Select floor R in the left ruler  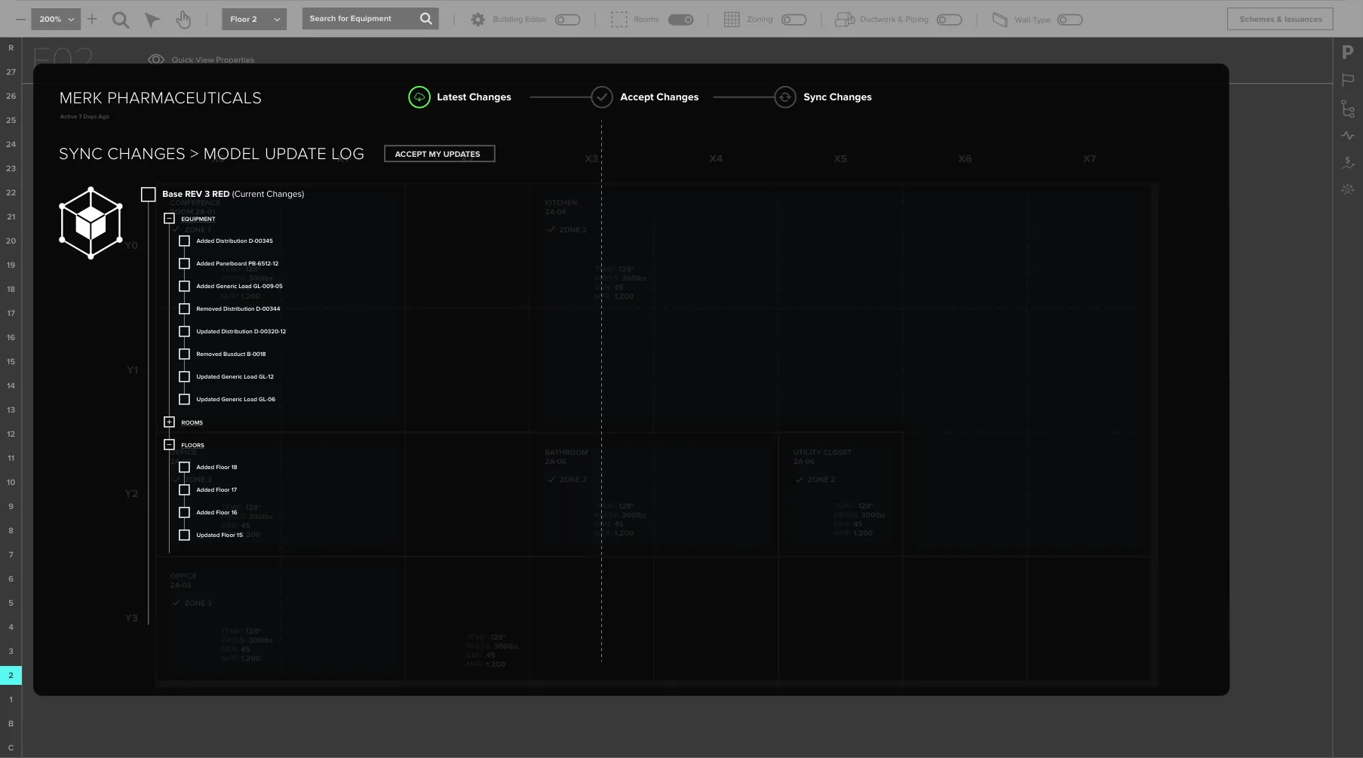pyautogui.click(x=11, y=48)
